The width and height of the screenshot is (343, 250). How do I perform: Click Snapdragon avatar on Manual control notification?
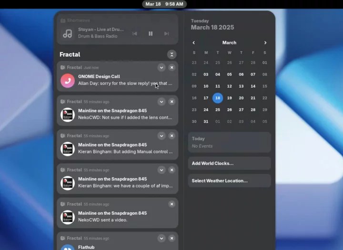tap(68, 149)
